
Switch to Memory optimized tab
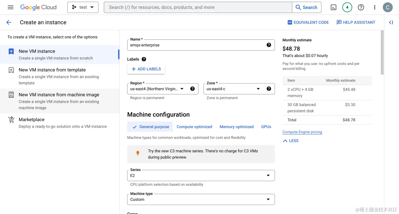click(237, 127)
